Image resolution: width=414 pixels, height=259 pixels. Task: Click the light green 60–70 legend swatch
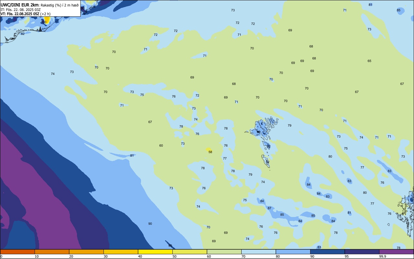[224, 252]
